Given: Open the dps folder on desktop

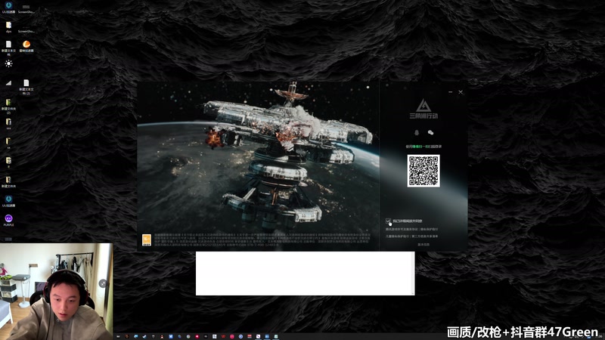Looking at the screenshot, I should click(8, 27).
